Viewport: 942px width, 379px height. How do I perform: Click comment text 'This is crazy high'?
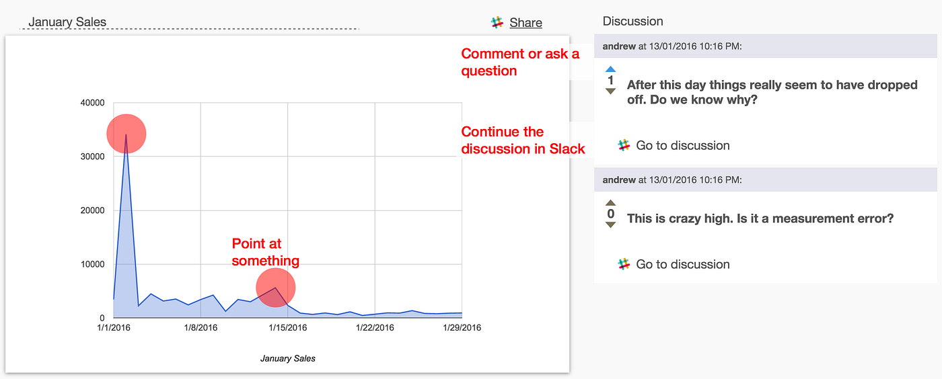[760, 218]
